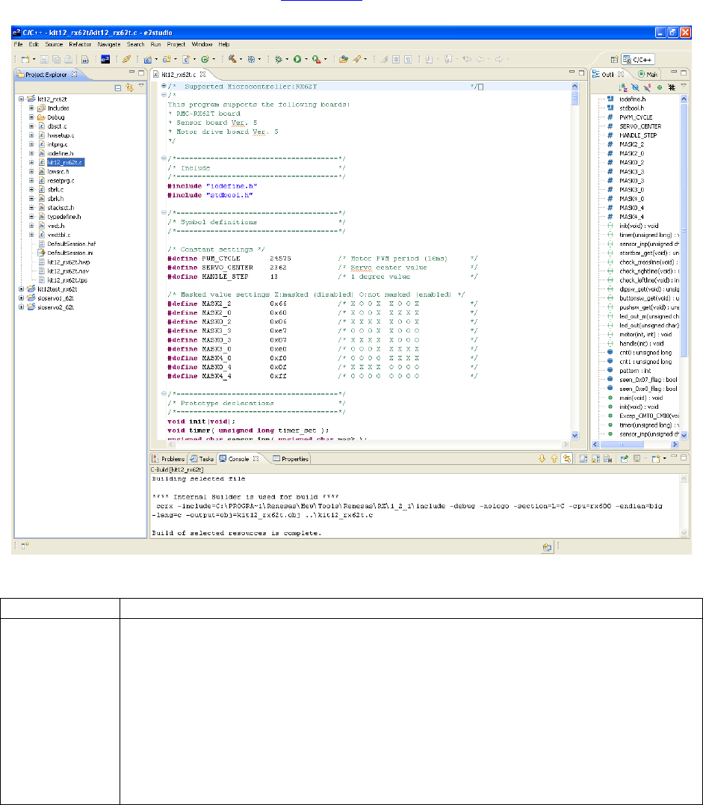Click the Build hammer icon in toolbar

click(x=232, y=59)
